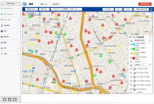Viewport: 154px width, 104px height.
Task: Expand the カレンダー arrow
Action: coord(19,20)
